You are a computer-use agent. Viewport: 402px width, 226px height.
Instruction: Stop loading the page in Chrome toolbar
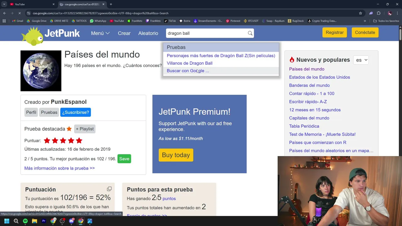pyautogui.click(x=19, y=13)
